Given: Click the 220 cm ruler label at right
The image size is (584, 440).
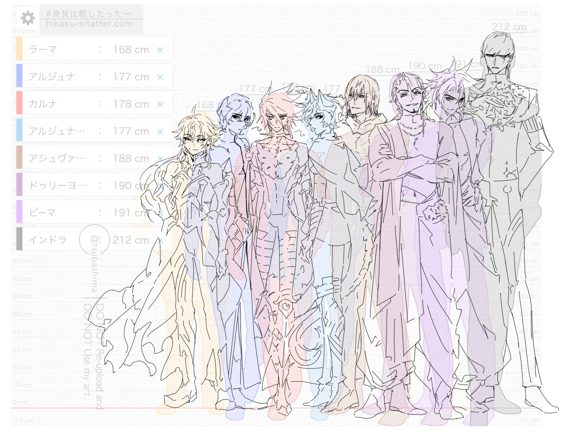Looking at the screenshot, I should pos(527,14).
